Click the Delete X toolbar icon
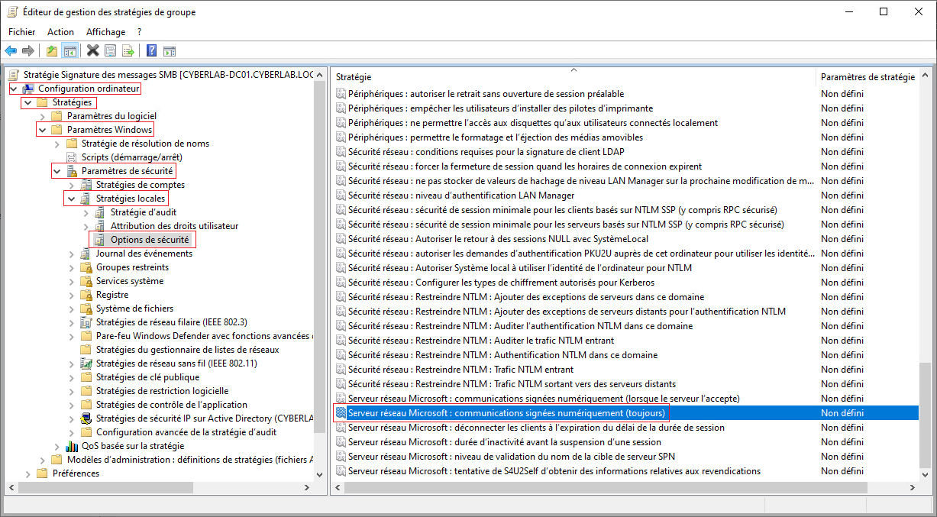937x517 pixels. click(92, 51)
